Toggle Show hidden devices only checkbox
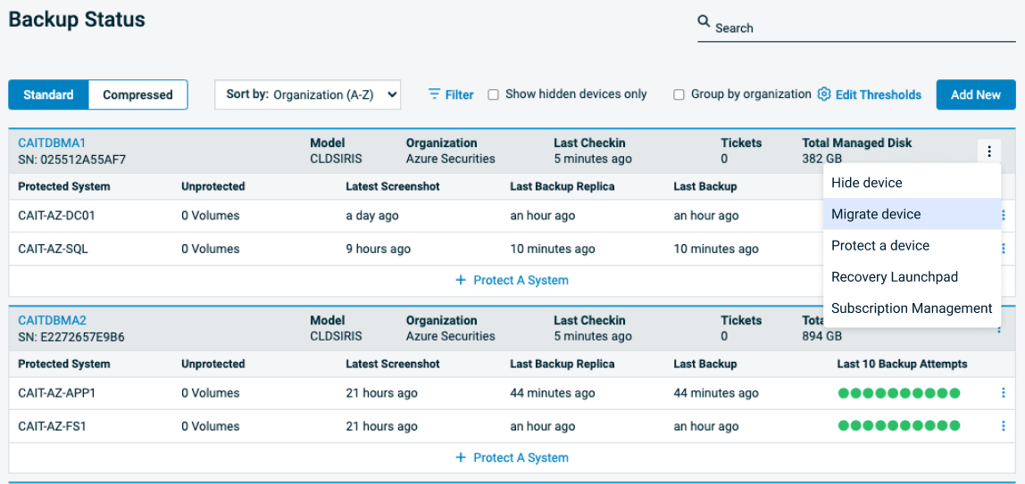The width and height of the screenshot is (1025, 484). pos(494,94)
